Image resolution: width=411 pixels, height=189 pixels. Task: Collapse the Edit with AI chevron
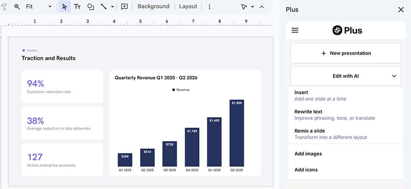point(394,76)
